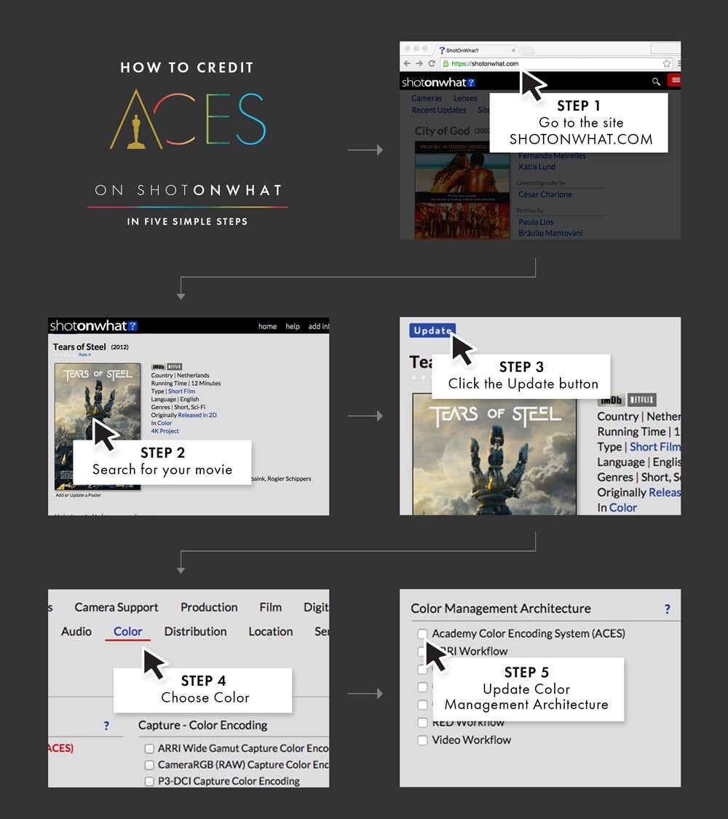The width and height of the screenshot is (728, 819).
Task: Click the City of God title
Action: click(443, 130)
